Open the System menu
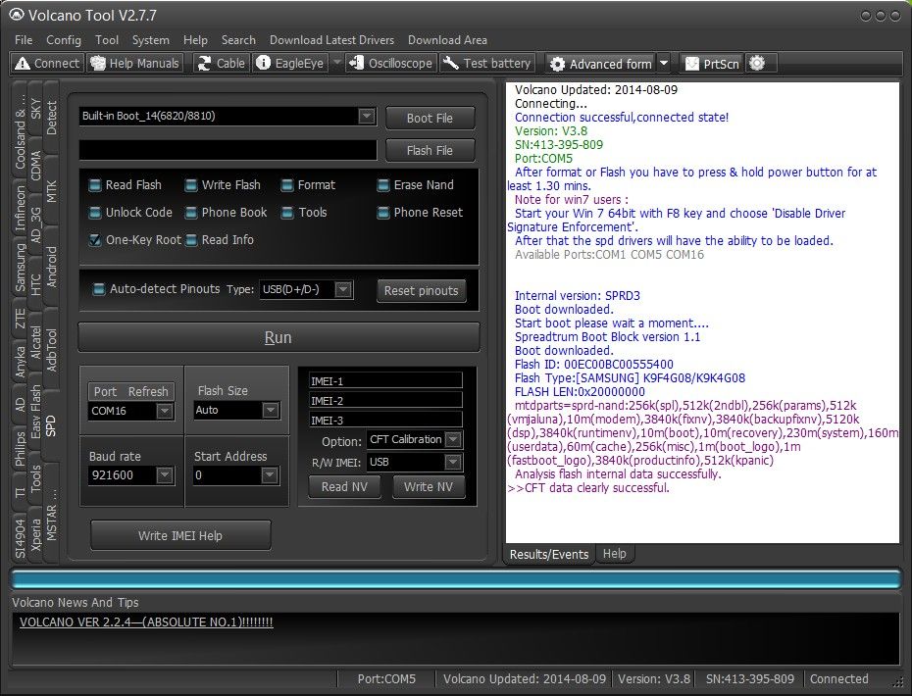This screenshot has width=912, height=696. 151,40
